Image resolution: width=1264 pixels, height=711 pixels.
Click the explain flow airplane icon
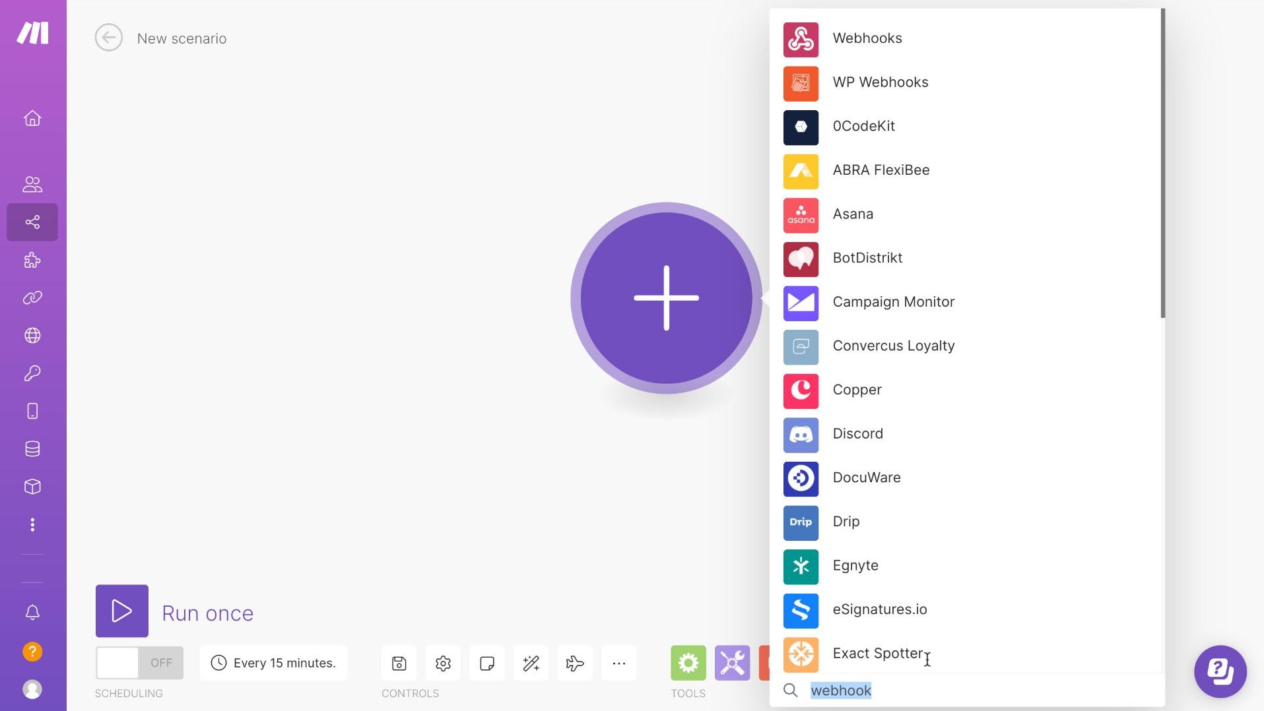[575, 663]
